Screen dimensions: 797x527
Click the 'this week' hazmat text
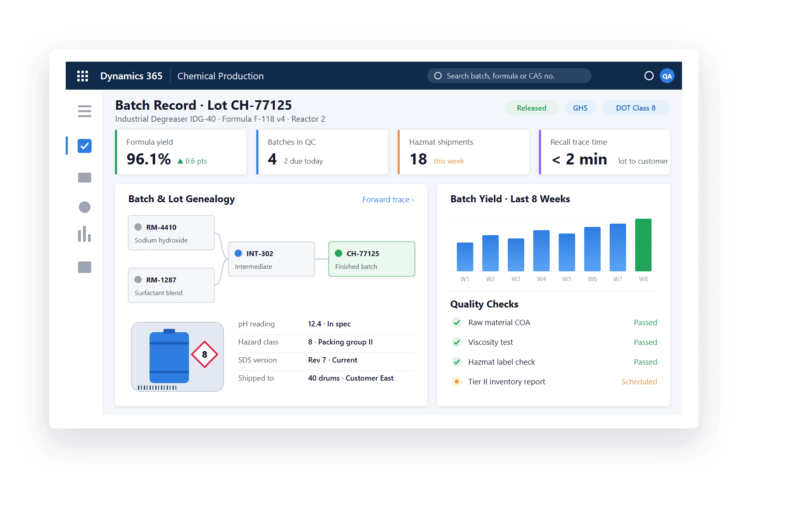point(449,161)
